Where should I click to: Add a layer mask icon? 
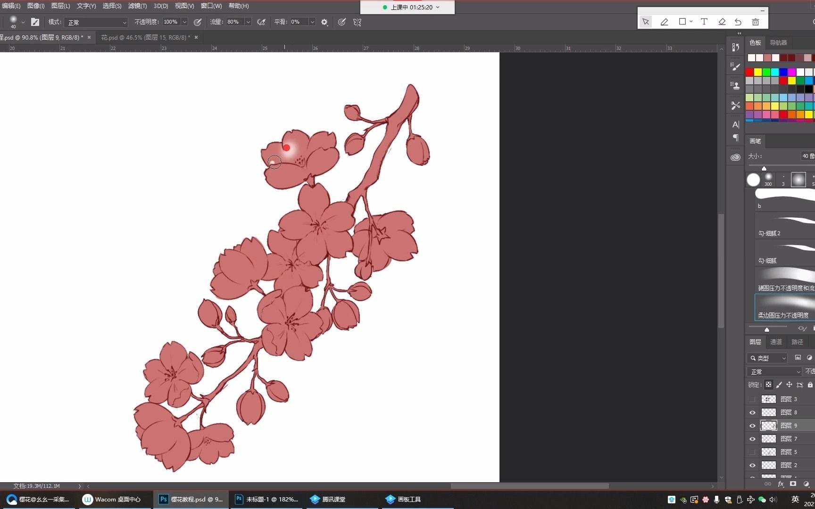coord(793,484)
